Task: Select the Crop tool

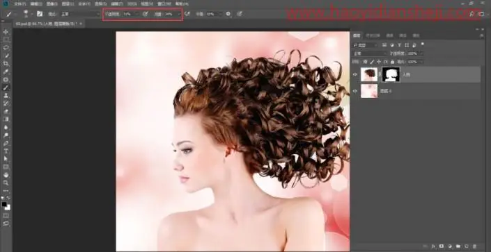Action: (x=6, y=64)
